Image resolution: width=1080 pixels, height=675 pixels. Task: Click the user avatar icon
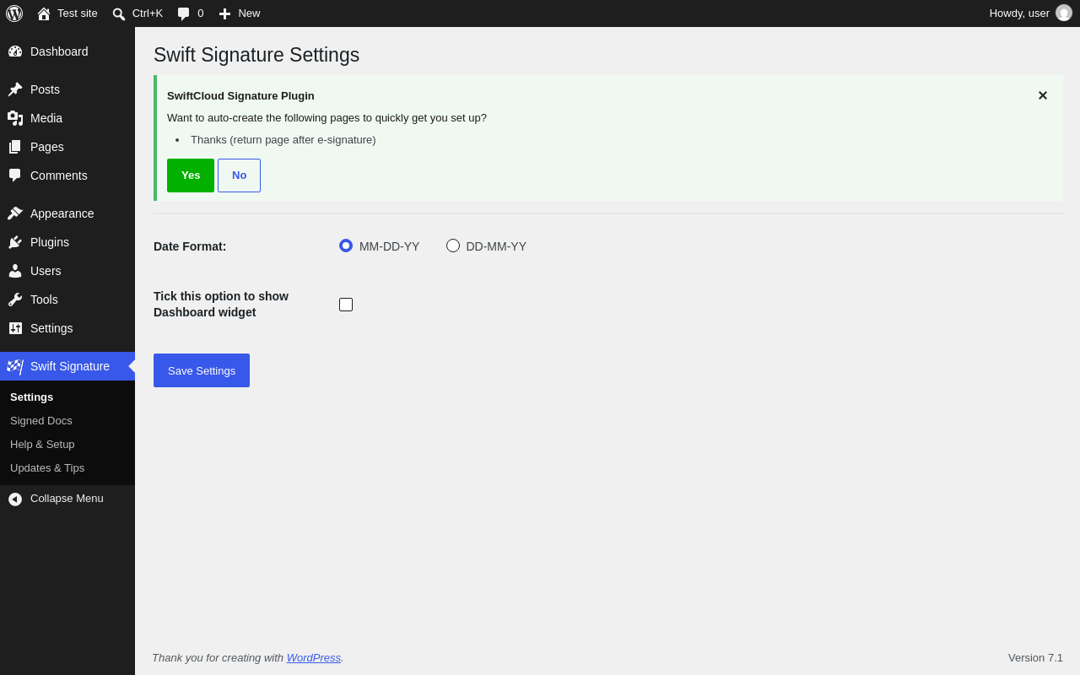point(1064,13)
